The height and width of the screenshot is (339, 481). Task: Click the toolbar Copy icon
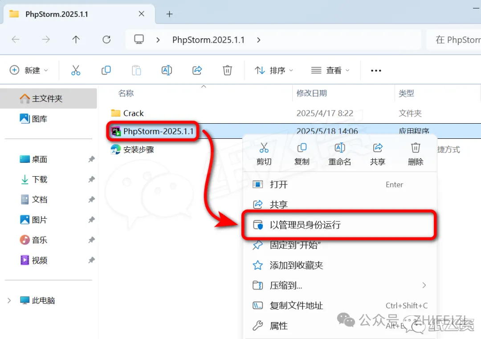point(106,70)
